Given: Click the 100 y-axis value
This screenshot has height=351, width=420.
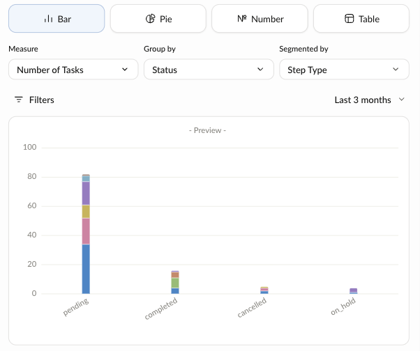Looking at the screenshot, I should (x=29, y=147).
